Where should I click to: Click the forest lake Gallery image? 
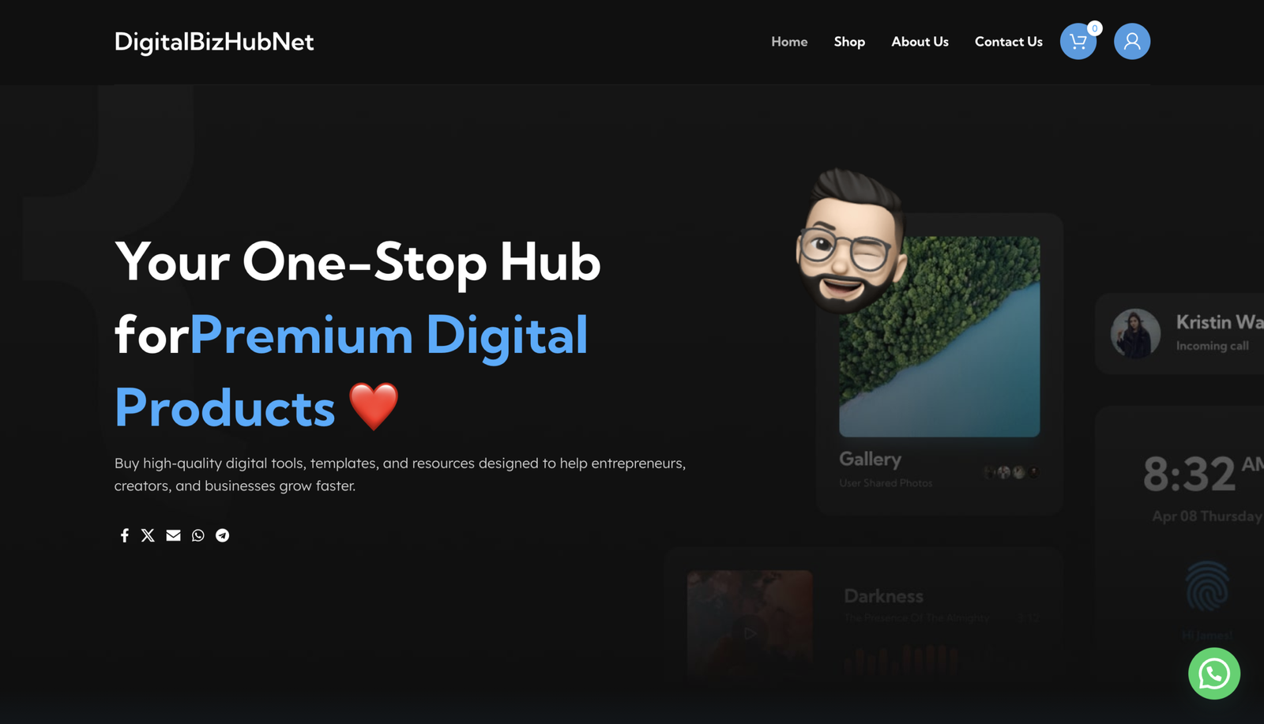point(939,336)
